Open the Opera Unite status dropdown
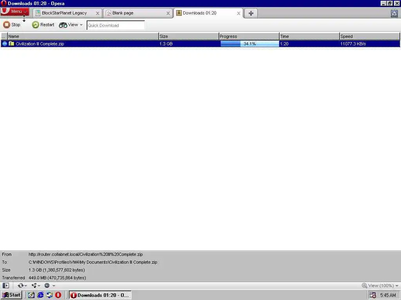 tap(36, 286)
